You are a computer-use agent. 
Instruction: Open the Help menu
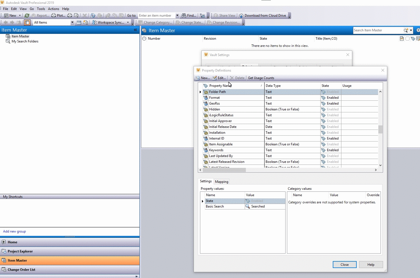point(66,9)
